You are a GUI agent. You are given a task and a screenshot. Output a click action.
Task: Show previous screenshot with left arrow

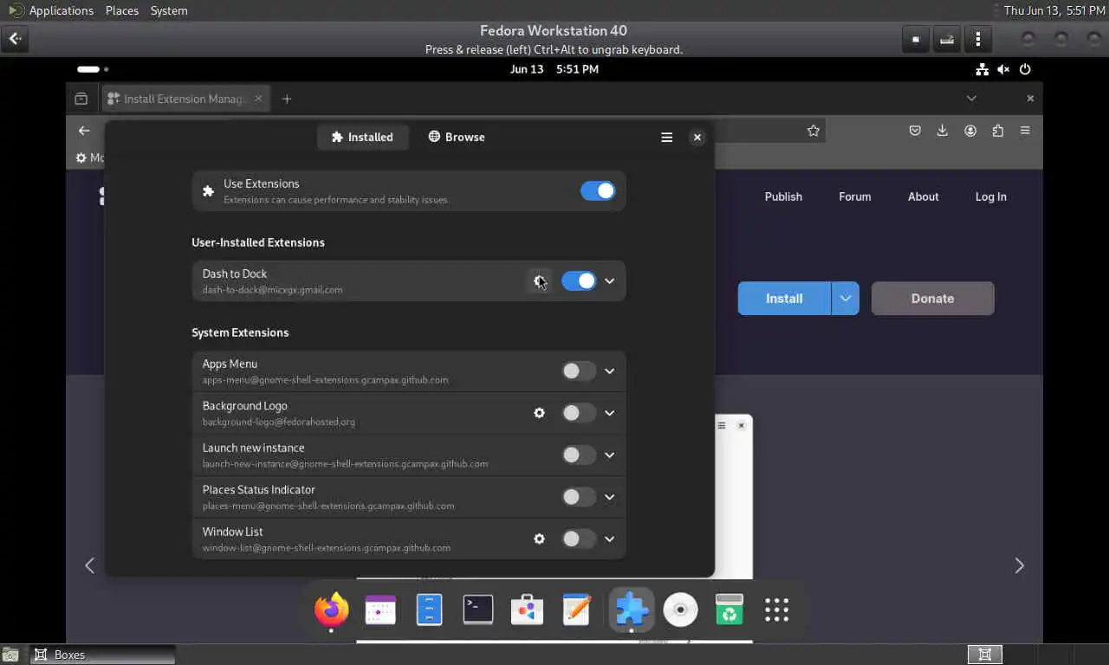click(x=89, y=565)
